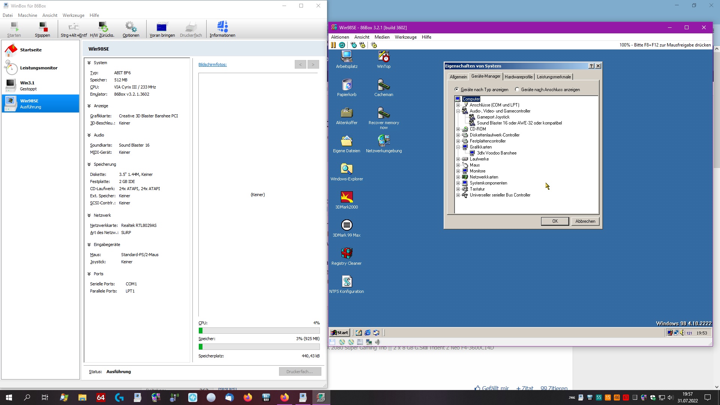Select the Recover memory now icon

tap(384, 118)
